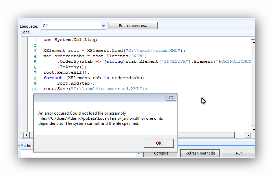Click OK in the error dialog
Image resolution: width=273 pixels, height=176 pixels.
pyautogui.click(x=158, y=143)
